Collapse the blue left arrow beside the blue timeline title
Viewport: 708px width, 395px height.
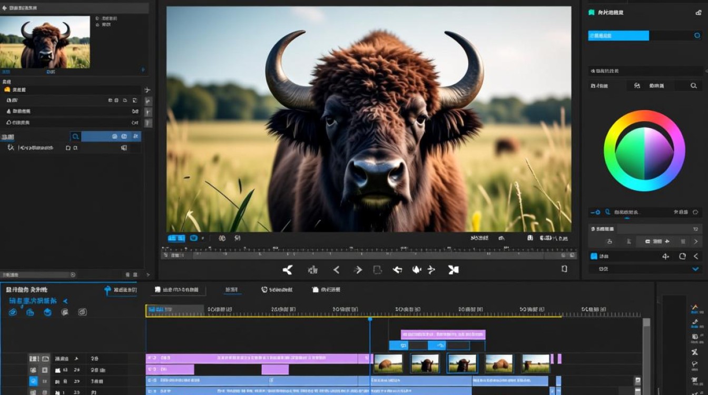click(65, 301)
